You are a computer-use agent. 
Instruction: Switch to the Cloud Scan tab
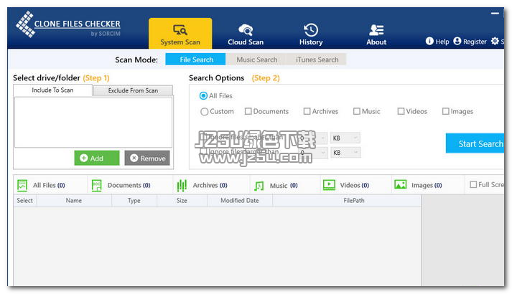point(246,34)
